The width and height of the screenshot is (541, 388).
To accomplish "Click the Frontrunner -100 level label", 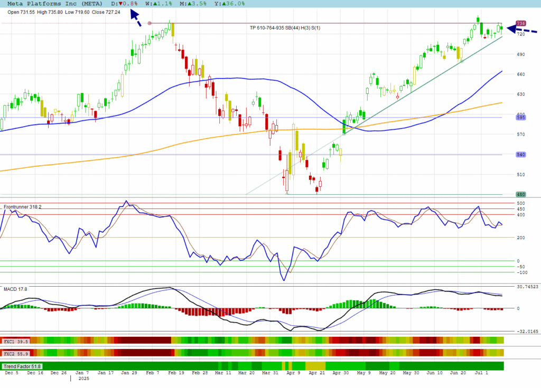I will click(522, 273).
